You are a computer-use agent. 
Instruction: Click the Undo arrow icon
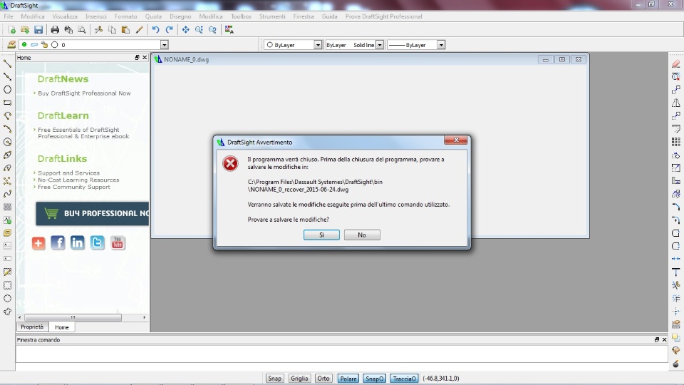156,30
